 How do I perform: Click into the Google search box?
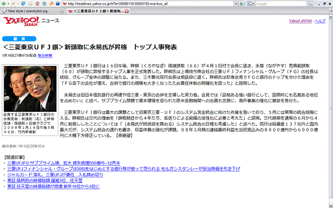[281, 4]
